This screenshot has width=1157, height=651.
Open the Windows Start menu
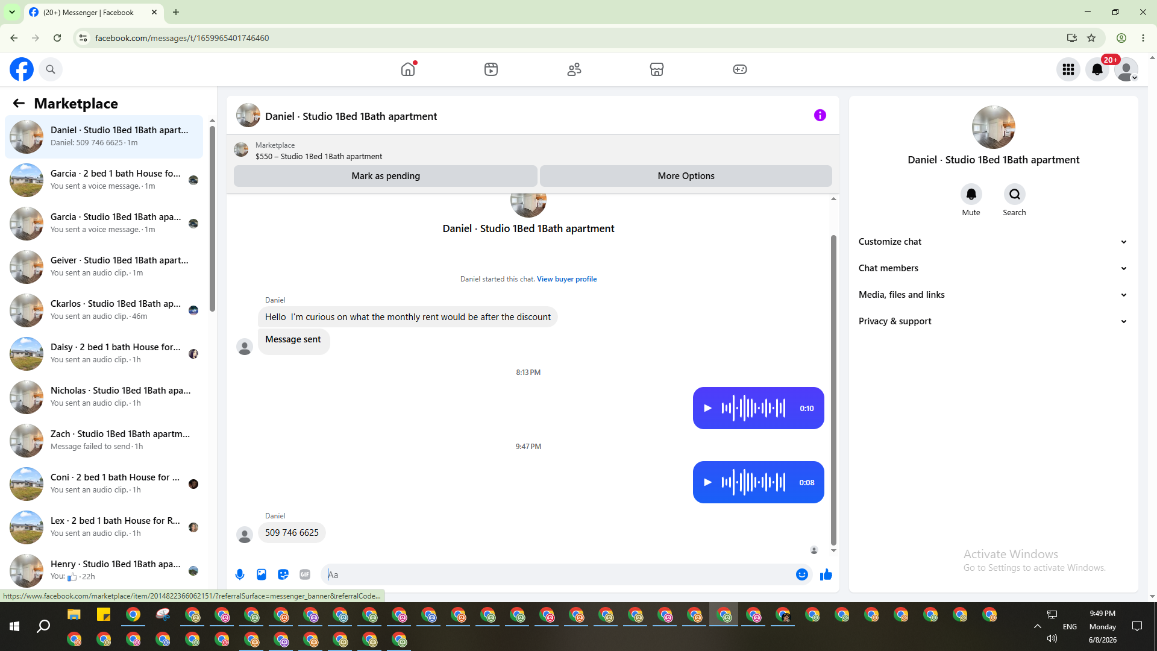coord(14,627)
